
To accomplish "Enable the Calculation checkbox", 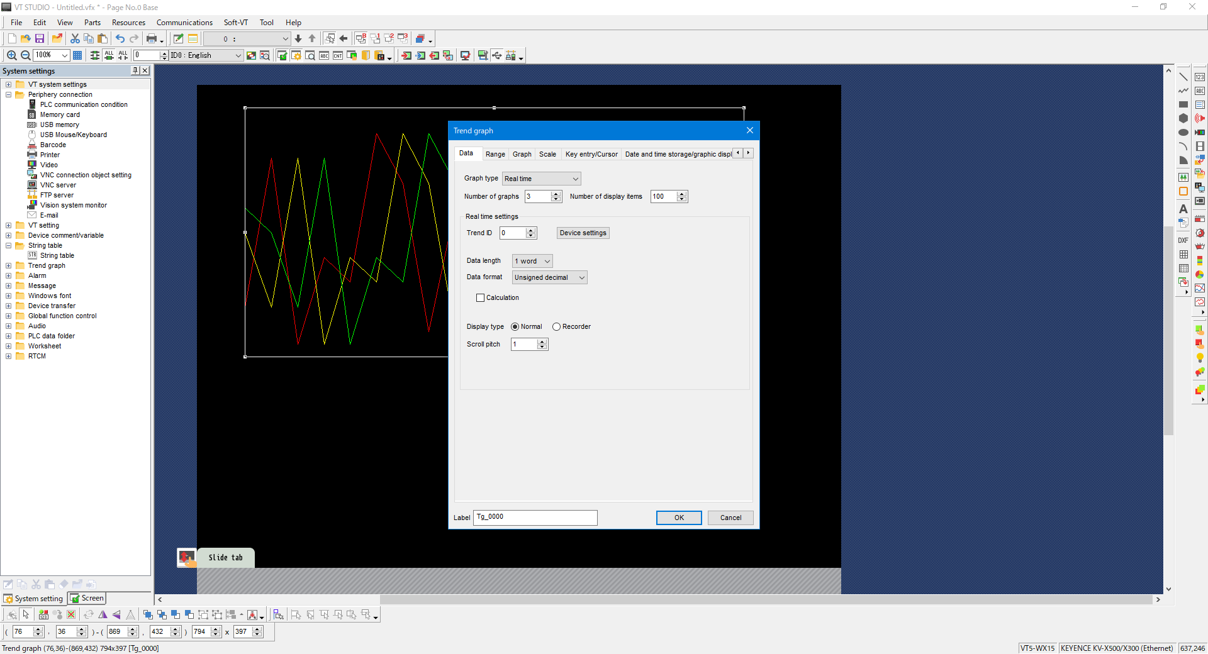I will pos(481,298).
